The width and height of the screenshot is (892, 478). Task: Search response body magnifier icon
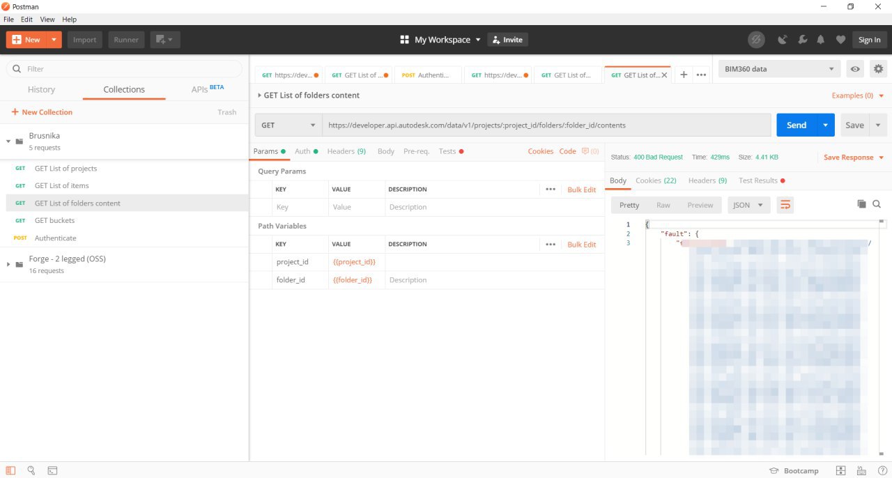tap(877, 204)
